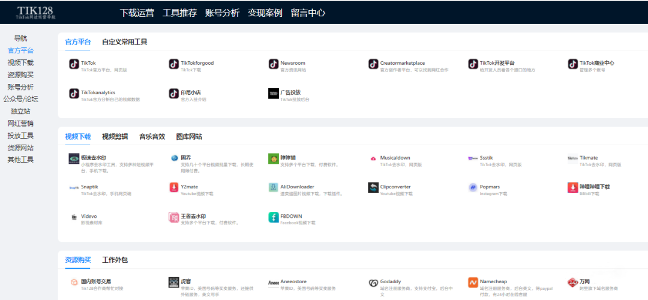The image size is (648, 300).
Task: Select the 工作外包 tab
Action: (x=115, y=260)
